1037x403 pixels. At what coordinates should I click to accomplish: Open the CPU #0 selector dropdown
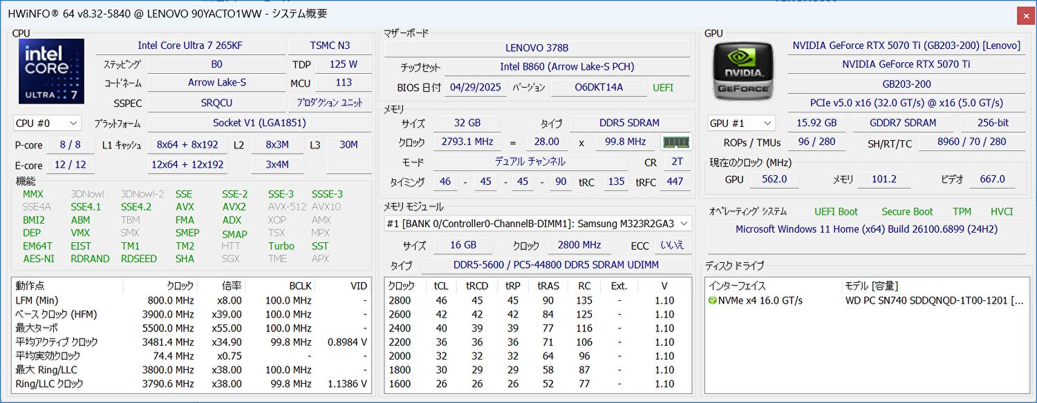[x=47, y=124]
